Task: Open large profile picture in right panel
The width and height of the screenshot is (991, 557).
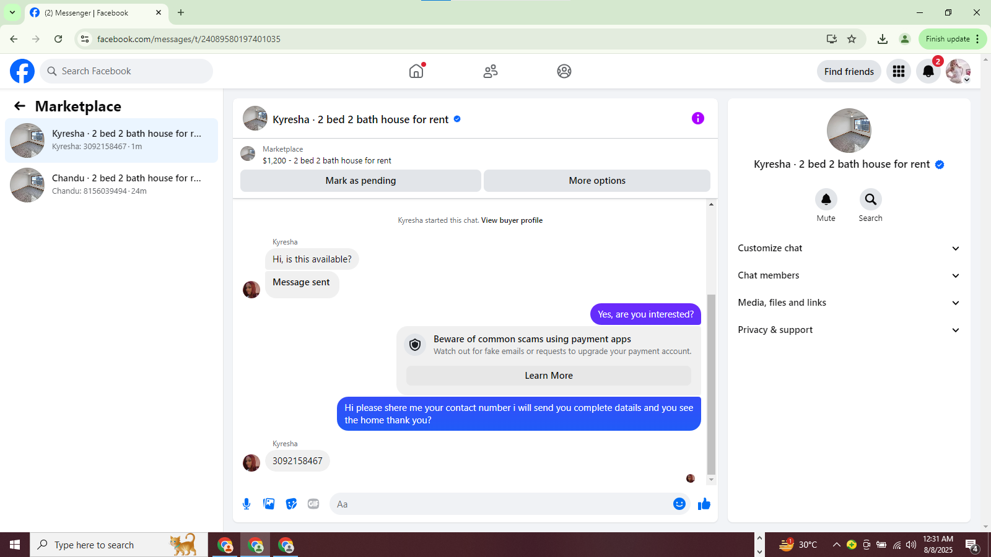Action: click(x=849, y=131)
